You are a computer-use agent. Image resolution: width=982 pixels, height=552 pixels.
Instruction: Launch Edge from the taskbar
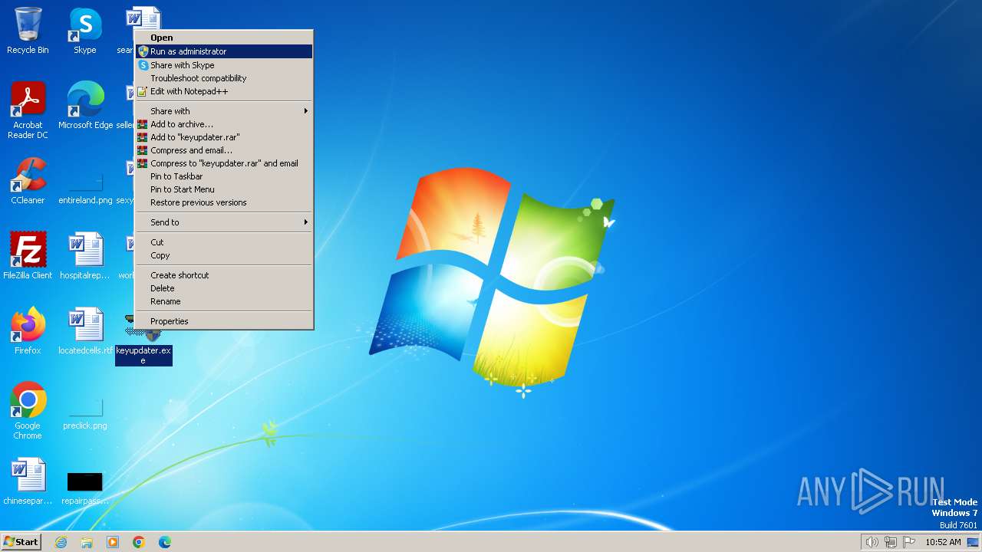click(x=165, y=542)
